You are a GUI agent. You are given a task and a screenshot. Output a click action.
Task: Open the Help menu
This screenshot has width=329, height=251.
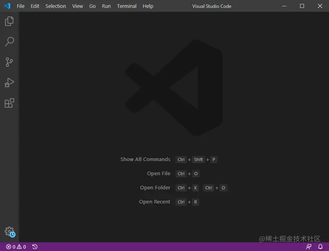point(148,6)
